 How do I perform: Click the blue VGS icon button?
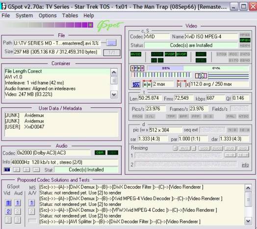tap(136, 84)
